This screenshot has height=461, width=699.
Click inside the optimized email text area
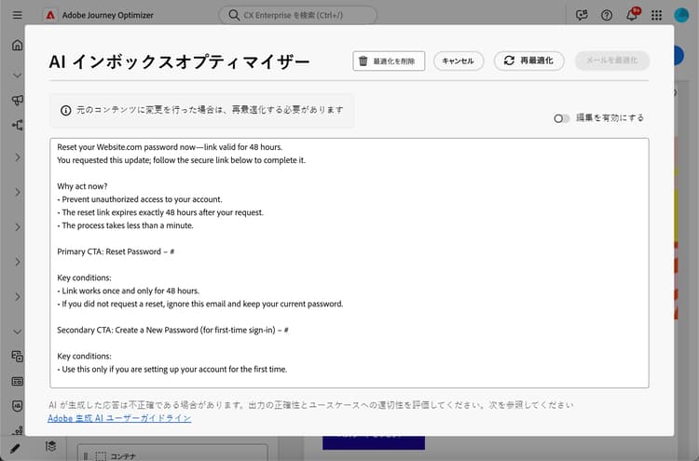tap(349, 263)
